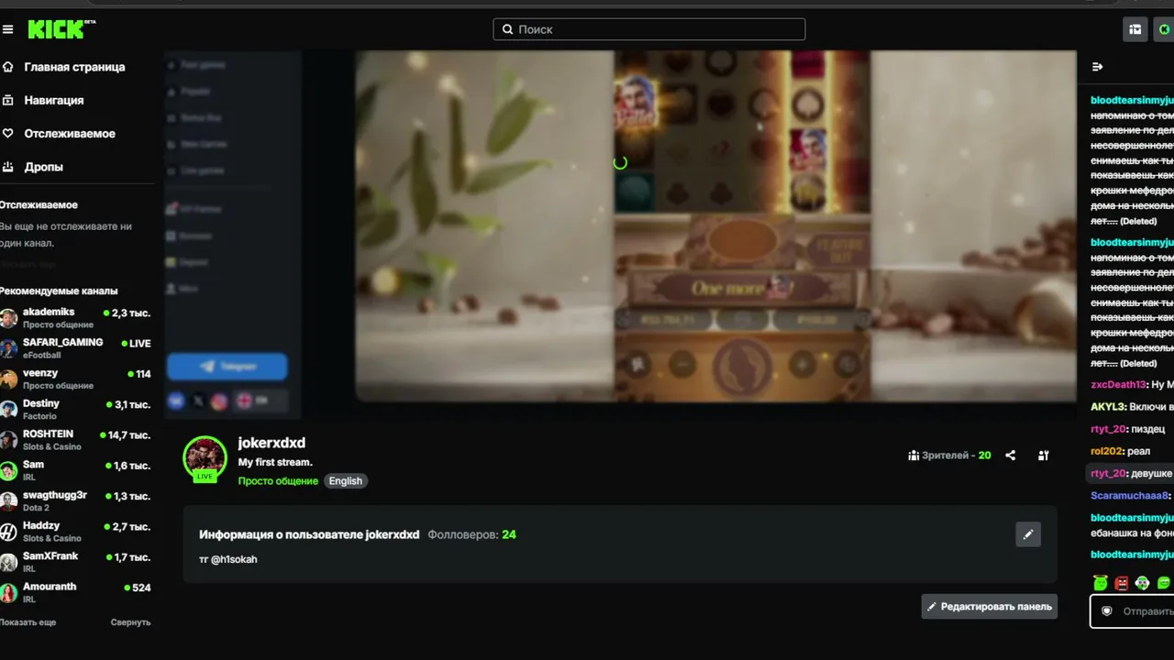
Task: Click AKYL3 username in chat
Action: coord(1108,407)
